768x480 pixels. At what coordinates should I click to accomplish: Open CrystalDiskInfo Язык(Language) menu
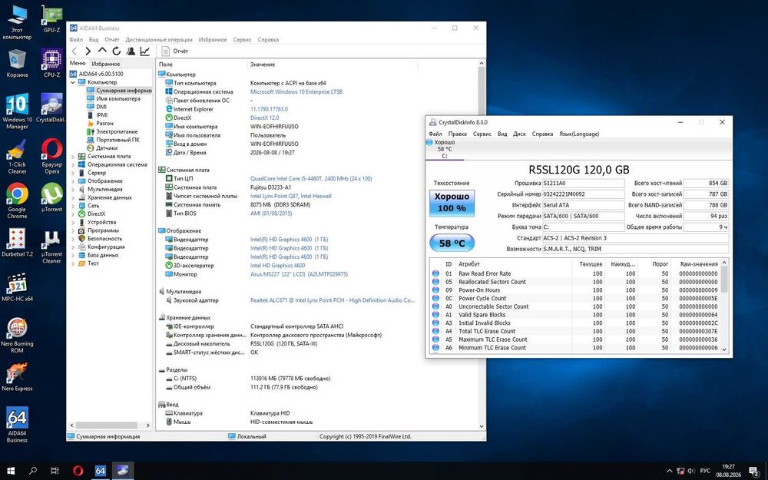click(x=579, y=134)
